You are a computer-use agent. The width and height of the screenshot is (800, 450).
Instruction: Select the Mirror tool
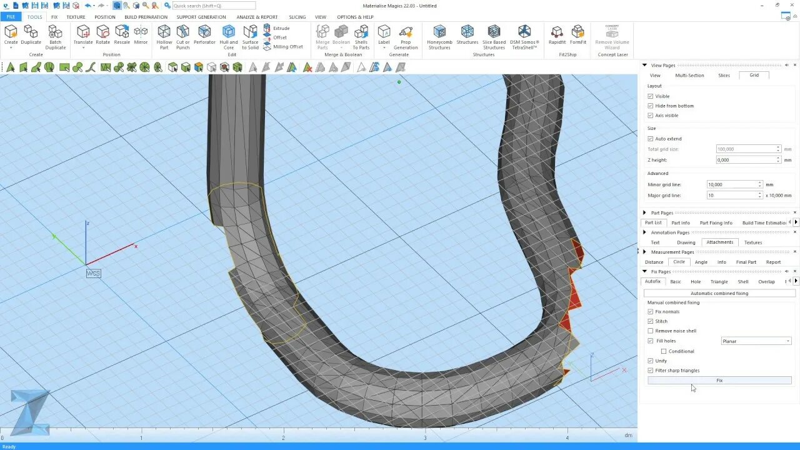(x=141, y=36)
